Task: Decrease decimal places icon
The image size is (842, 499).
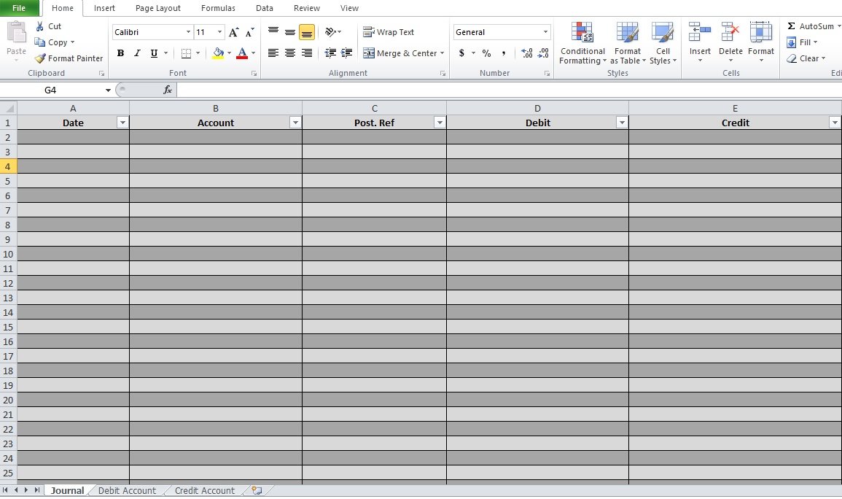Action: click(543, 53)
